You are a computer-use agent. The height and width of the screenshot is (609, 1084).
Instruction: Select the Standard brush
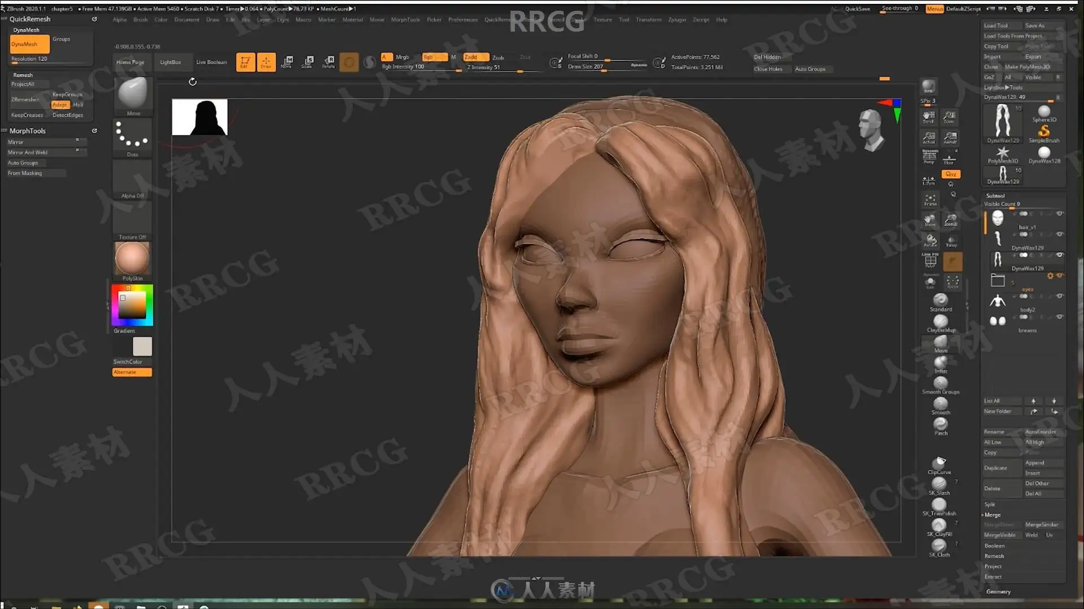[x=941, y=302]
